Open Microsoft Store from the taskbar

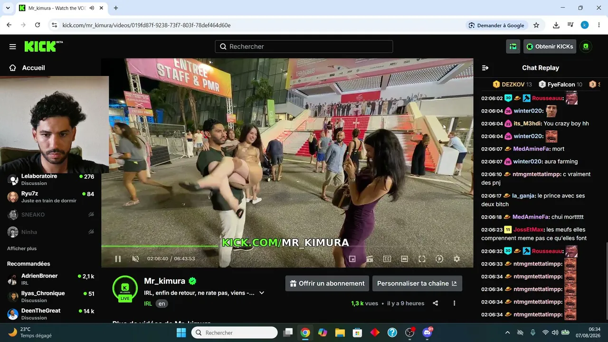[357, 332]
